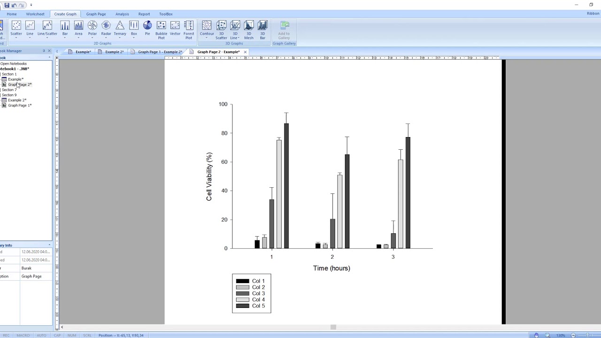Image resolution: width=601 pixels, height=338 pixels.
Task: Open Scatter graph dropdown arrow
Action: pyautogui.click(x=16, y=38)
